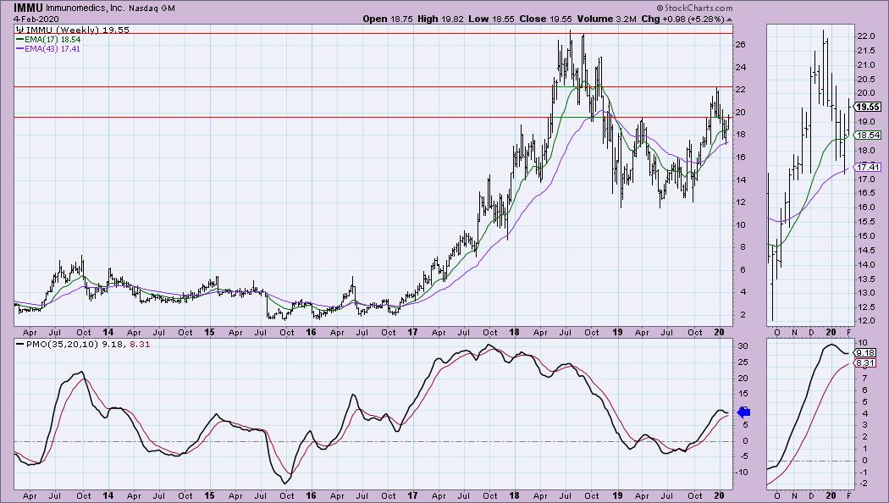The width and height of the screenshot is (889, 503).
Task: Click the 4-Feb-2020 date label
Action: coord(36,19)
